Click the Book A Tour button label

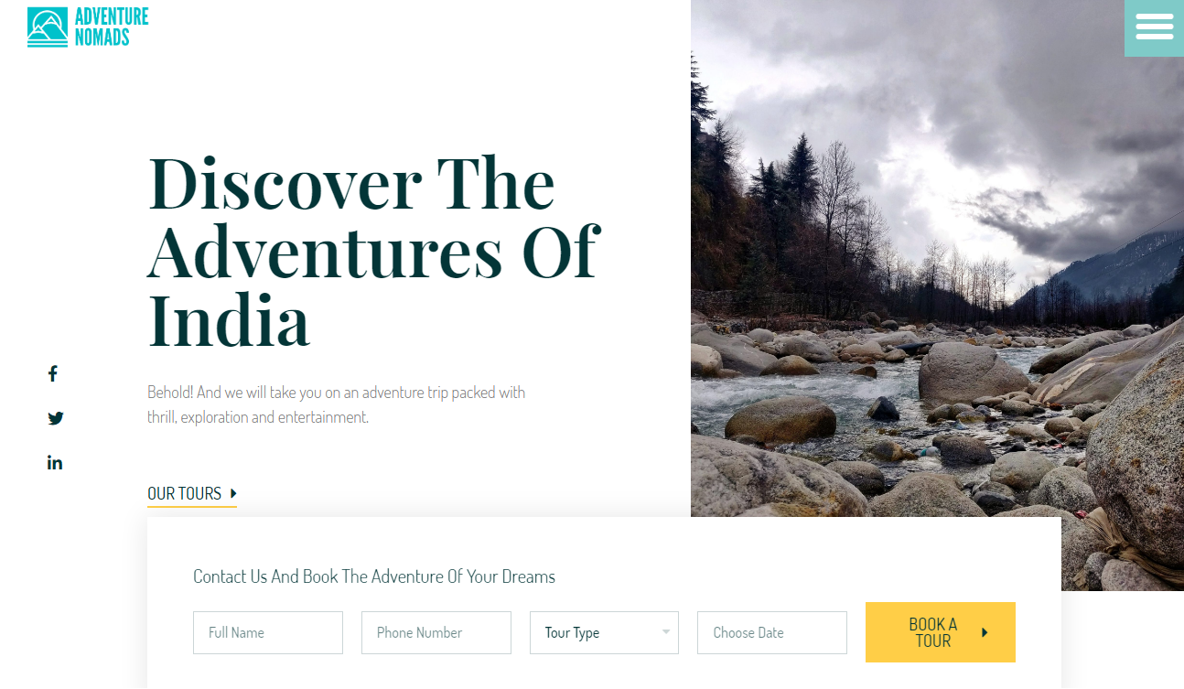click(933, 632)
